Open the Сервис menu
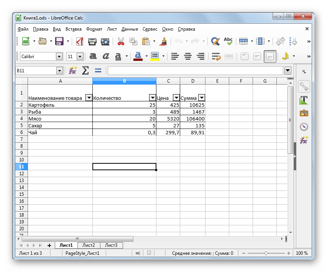The width and height of the screenshot is (327, 272). click(x=150, y=29)
